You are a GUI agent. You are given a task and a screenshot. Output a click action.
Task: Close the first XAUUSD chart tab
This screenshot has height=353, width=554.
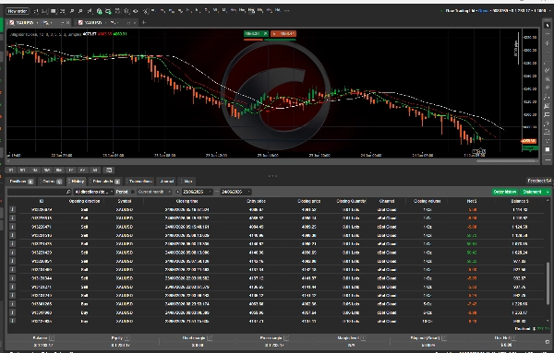(67, 22)
